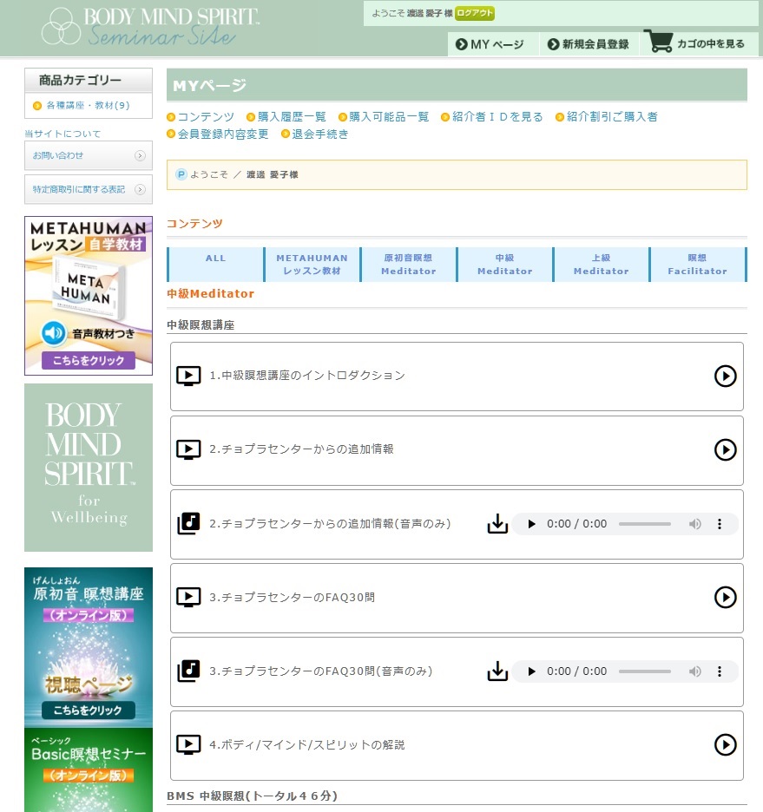Play video 4 ボディ/マインド/スピリットの解説

tap(725, 744)
